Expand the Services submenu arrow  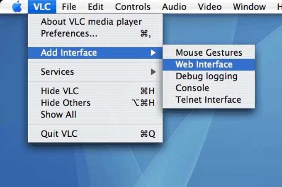[153, 72]
